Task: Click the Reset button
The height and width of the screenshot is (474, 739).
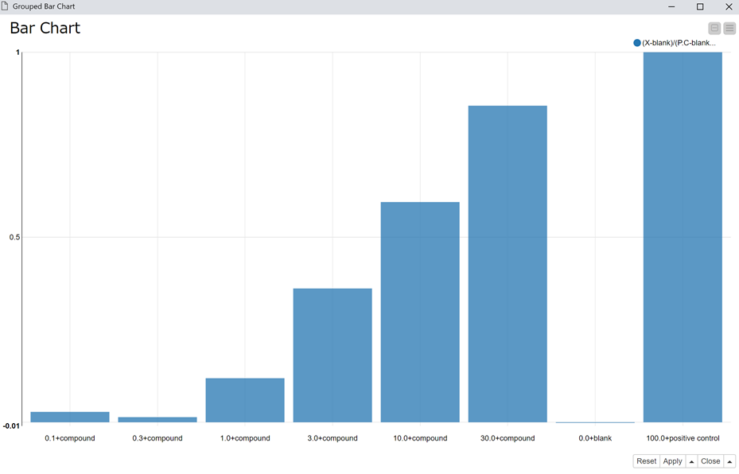Action: 646,461
